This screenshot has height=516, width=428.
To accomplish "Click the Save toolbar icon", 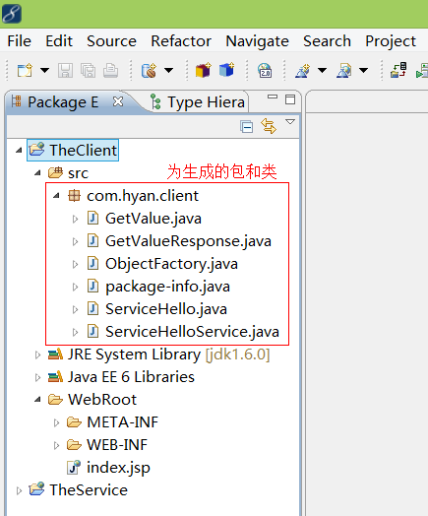I will (x=65, y=71).
